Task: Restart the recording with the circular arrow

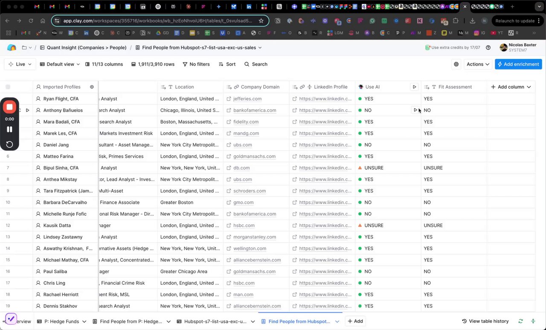Action: [x=9, y=144]
